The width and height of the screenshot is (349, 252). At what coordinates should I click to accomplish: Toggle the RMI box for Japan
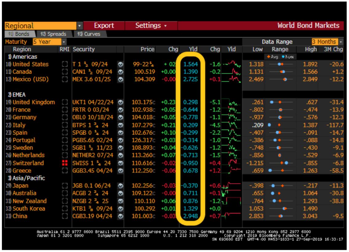click(x=65, y=186)
